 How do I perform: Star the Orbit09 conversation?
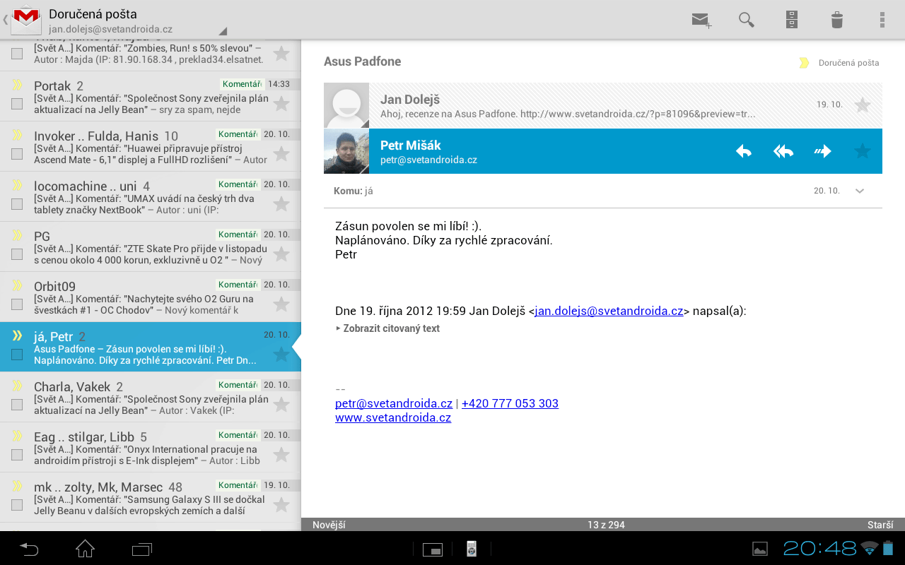[281, 304]
